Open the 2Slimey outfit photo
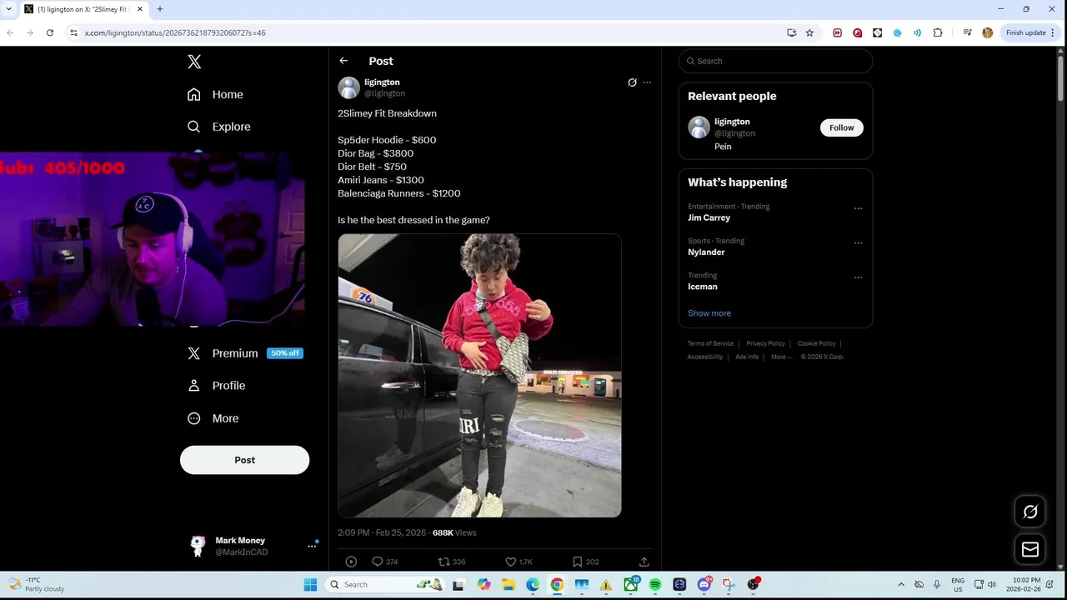Image resolution: width=1067 pixels, height=600 pixels. [x=479, y=376]
